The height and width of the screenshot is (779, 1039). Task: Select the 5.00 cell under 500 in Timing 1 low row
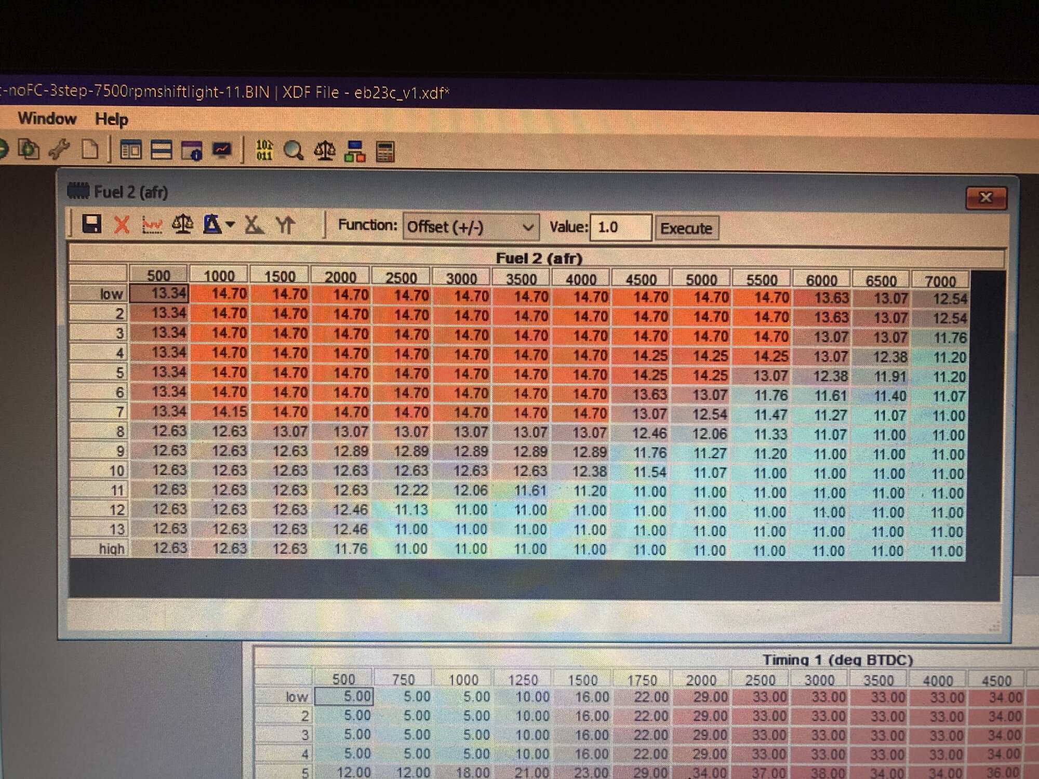344,696
